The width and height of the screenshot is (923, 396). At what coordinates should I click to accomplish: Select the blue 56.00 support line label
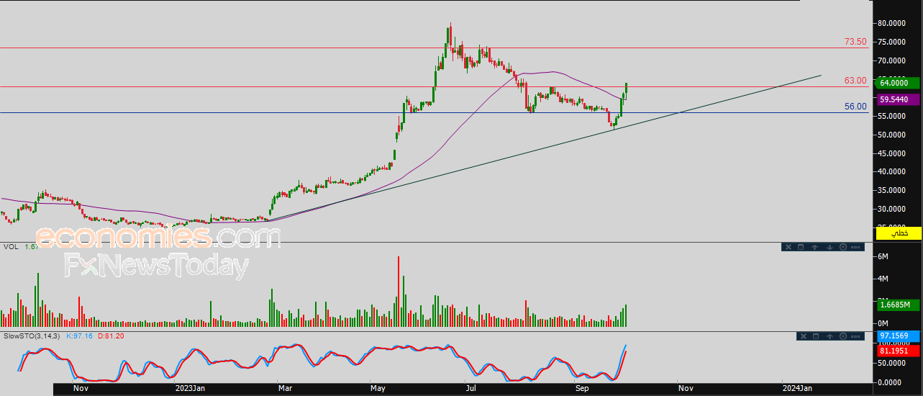855,106
